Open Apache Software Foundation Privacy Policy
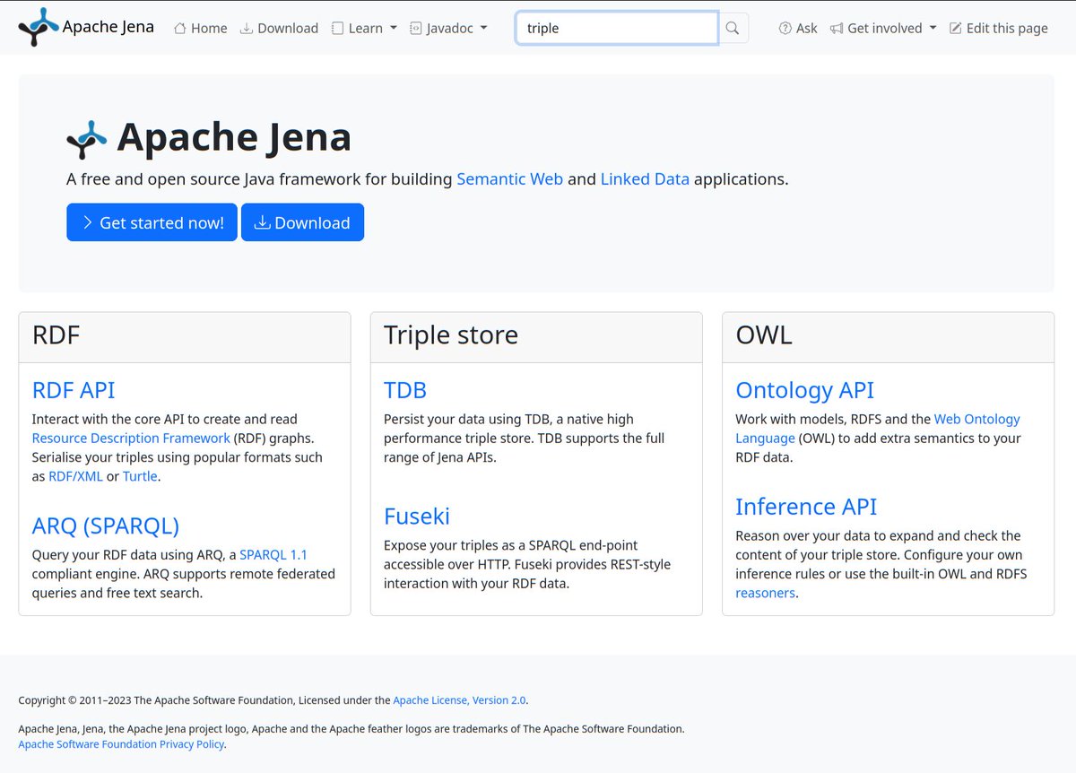The width and height of the screenshot is (1076, 773). coord(121,744)
